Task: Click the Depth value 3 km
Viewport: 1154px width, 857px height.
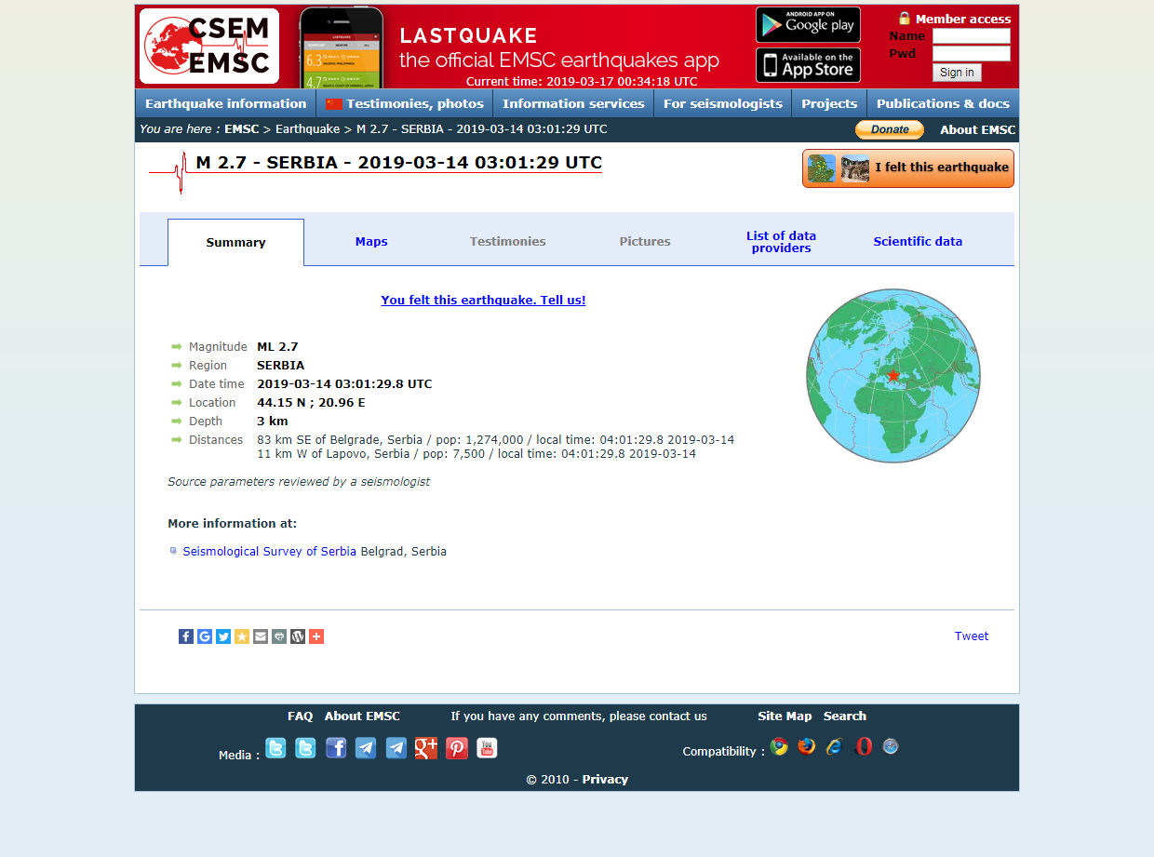Action: click(273, 422)
